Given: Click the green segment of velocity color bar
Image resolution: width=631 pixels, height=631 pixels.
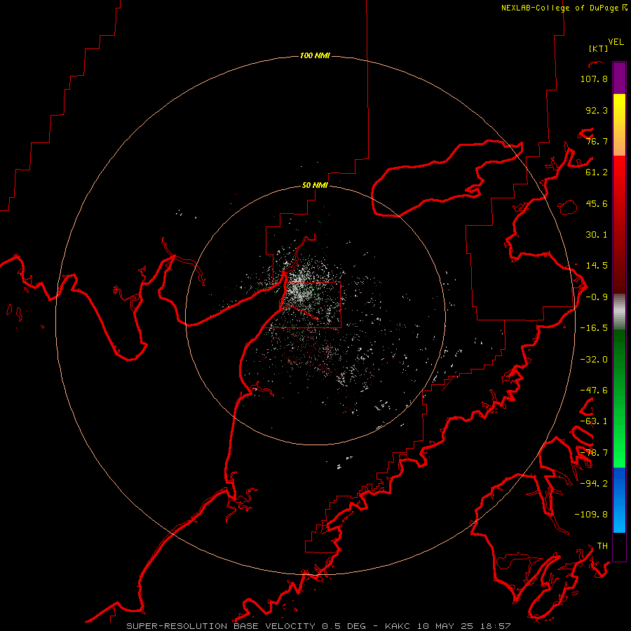Looking at the screenshot, I should [x=619, y=398].
